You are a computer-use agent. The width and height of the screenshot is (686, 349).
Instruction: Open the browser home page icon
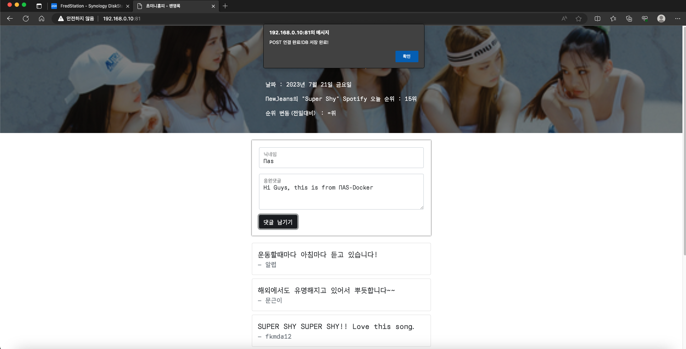[42, 19]
